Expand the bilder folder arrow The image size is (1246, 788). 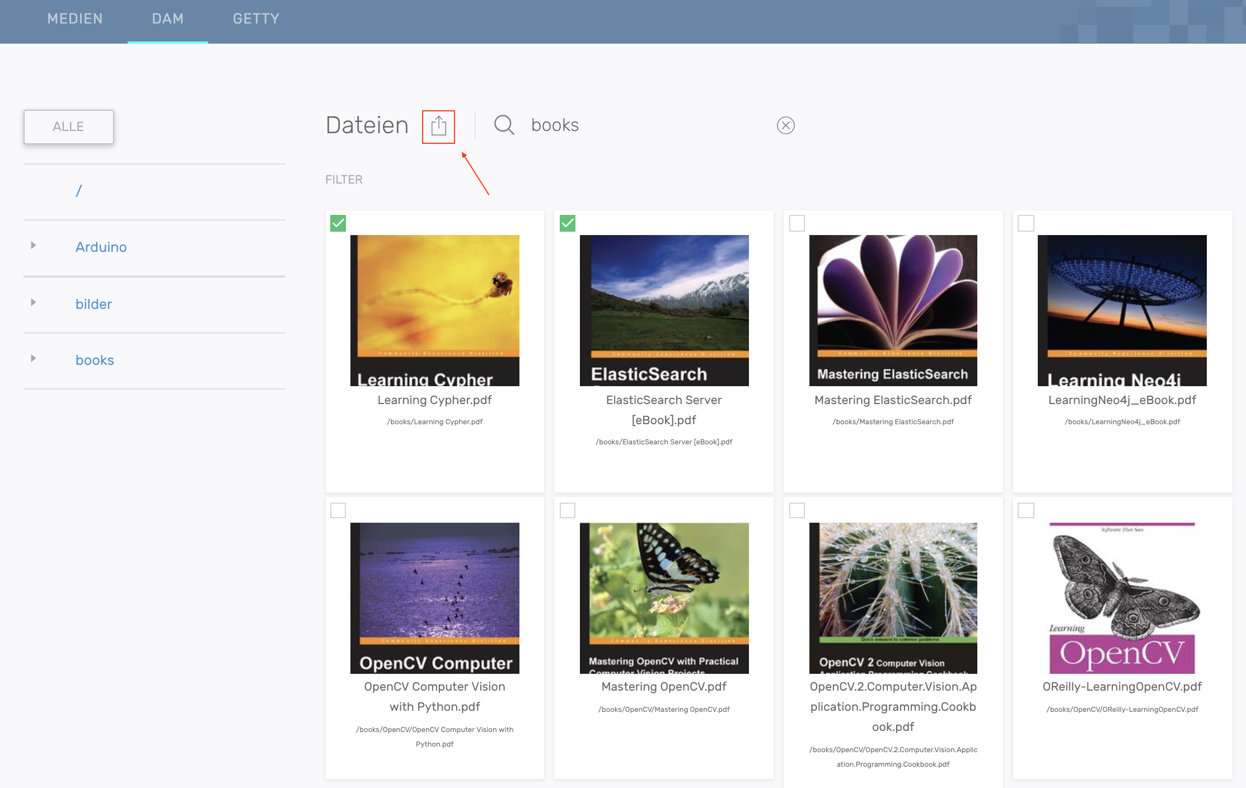34,303
